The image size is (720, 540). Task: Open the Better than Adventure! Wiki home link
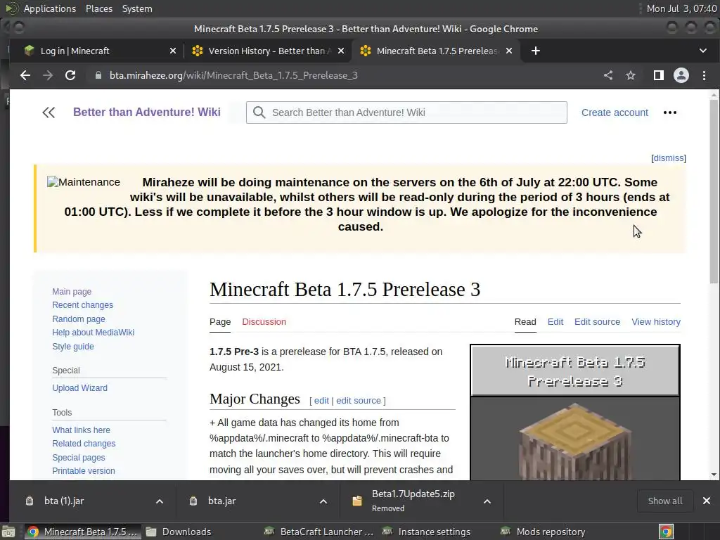[147, 112]
